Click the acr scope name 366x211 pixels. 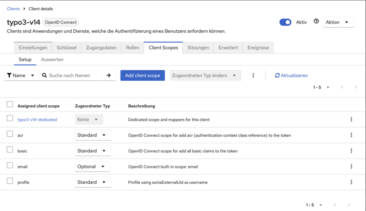click(x=20, y=135)
